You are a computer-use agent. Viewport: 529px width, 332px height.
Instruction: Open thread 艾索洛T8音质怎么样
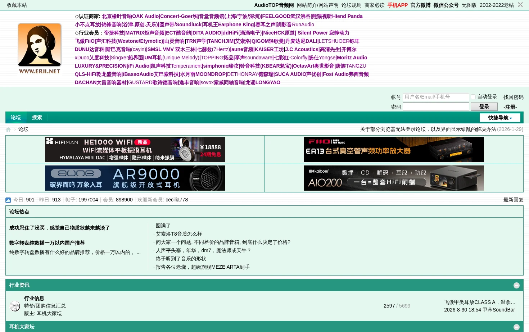click(x=179, y=234)
